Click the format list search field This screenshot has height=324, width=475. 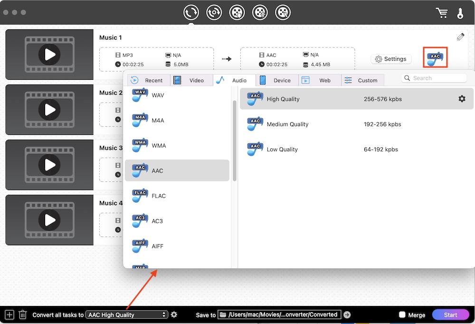[434, 77]
